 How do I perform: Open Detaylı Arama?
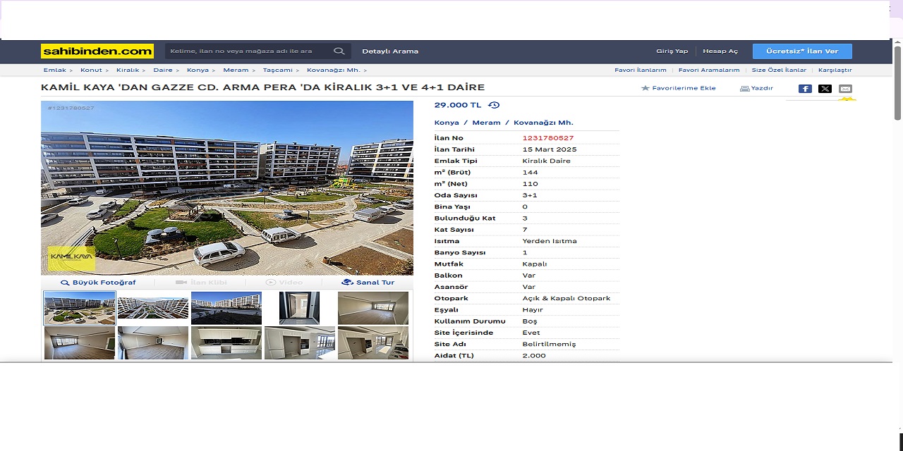pyautogui.click(x=390, y=51)
